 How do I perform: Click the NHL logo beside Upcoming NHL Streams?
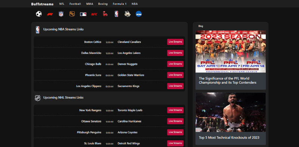(x=38, y=98)
